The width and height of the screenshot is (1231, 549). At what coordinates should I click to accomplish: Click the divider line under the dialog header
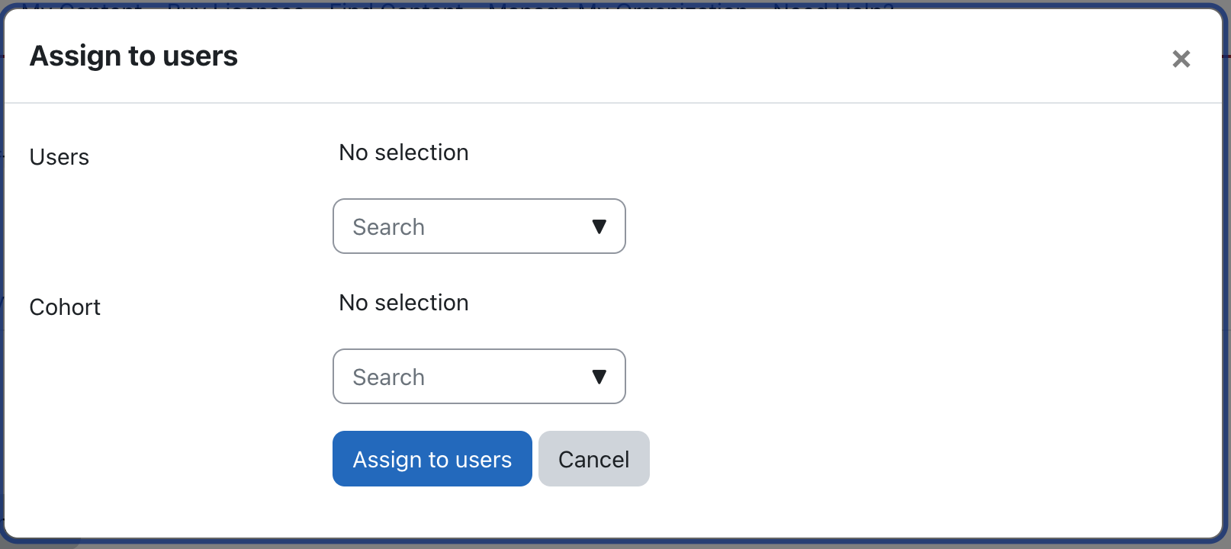point(610,103)
